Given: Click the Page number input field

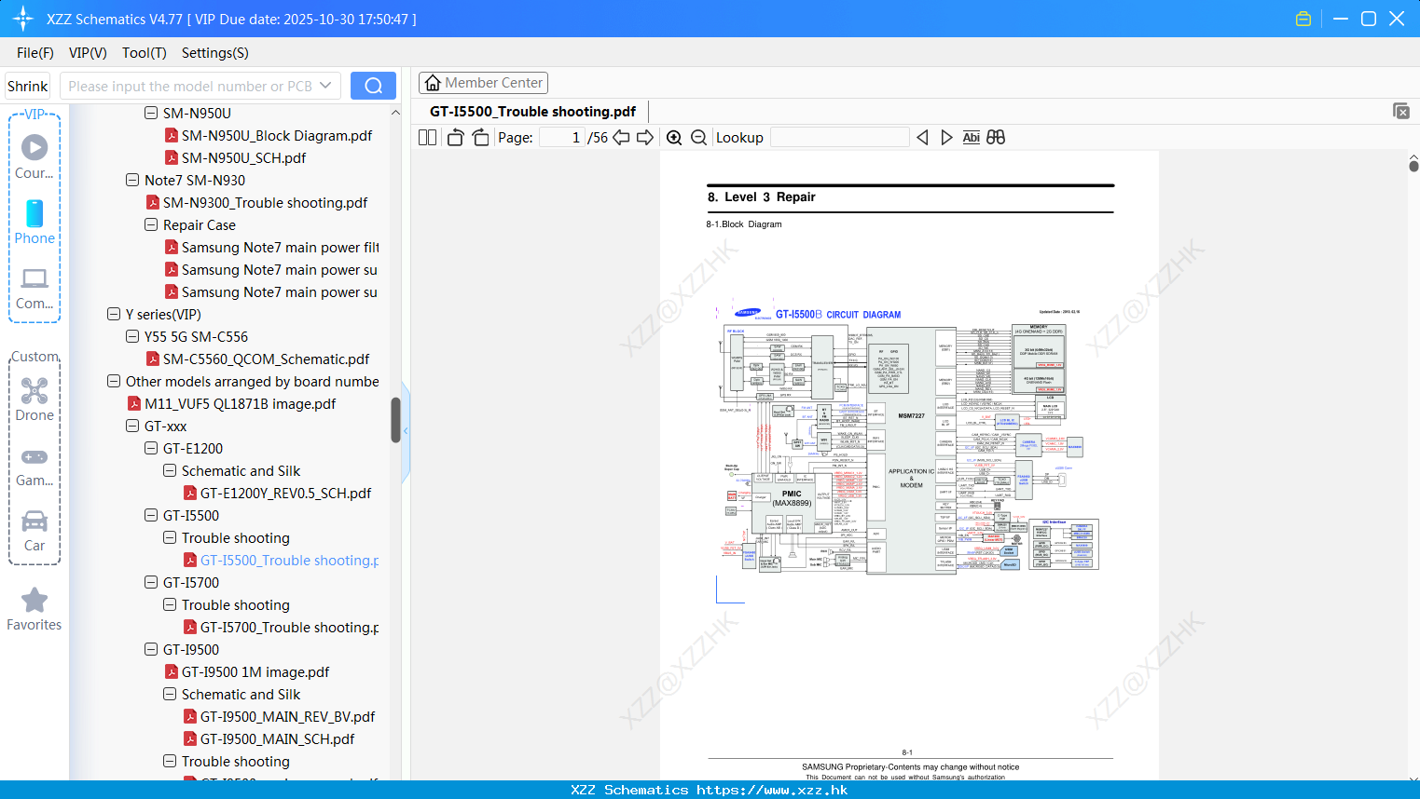Looking at the screenshot, I should click(561, 137).
